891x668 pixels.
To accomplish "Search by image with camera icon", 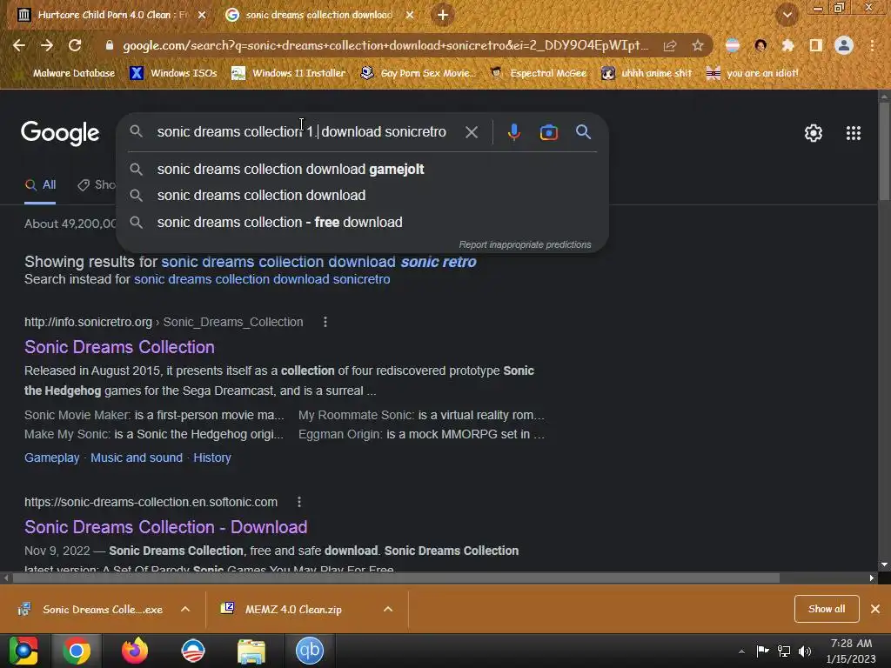I will [x=548, y=132].
